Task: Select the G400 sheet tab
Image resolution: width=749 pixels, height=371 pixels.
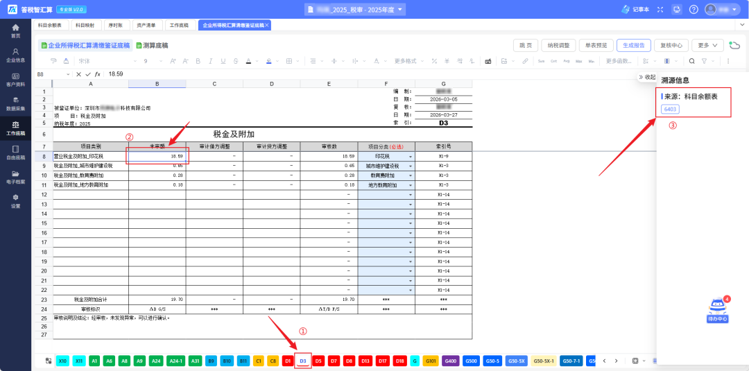Action: (451, 361)
